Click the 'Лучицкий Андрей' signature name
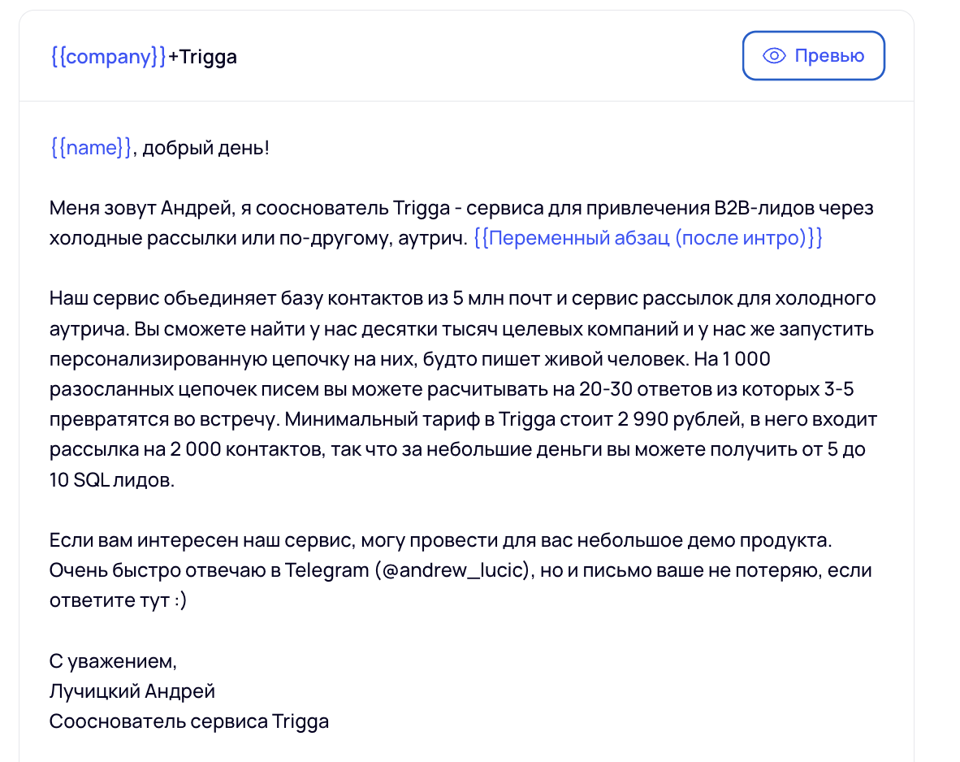The height and width of the screenshot is (762, 960). pos(132,691)
